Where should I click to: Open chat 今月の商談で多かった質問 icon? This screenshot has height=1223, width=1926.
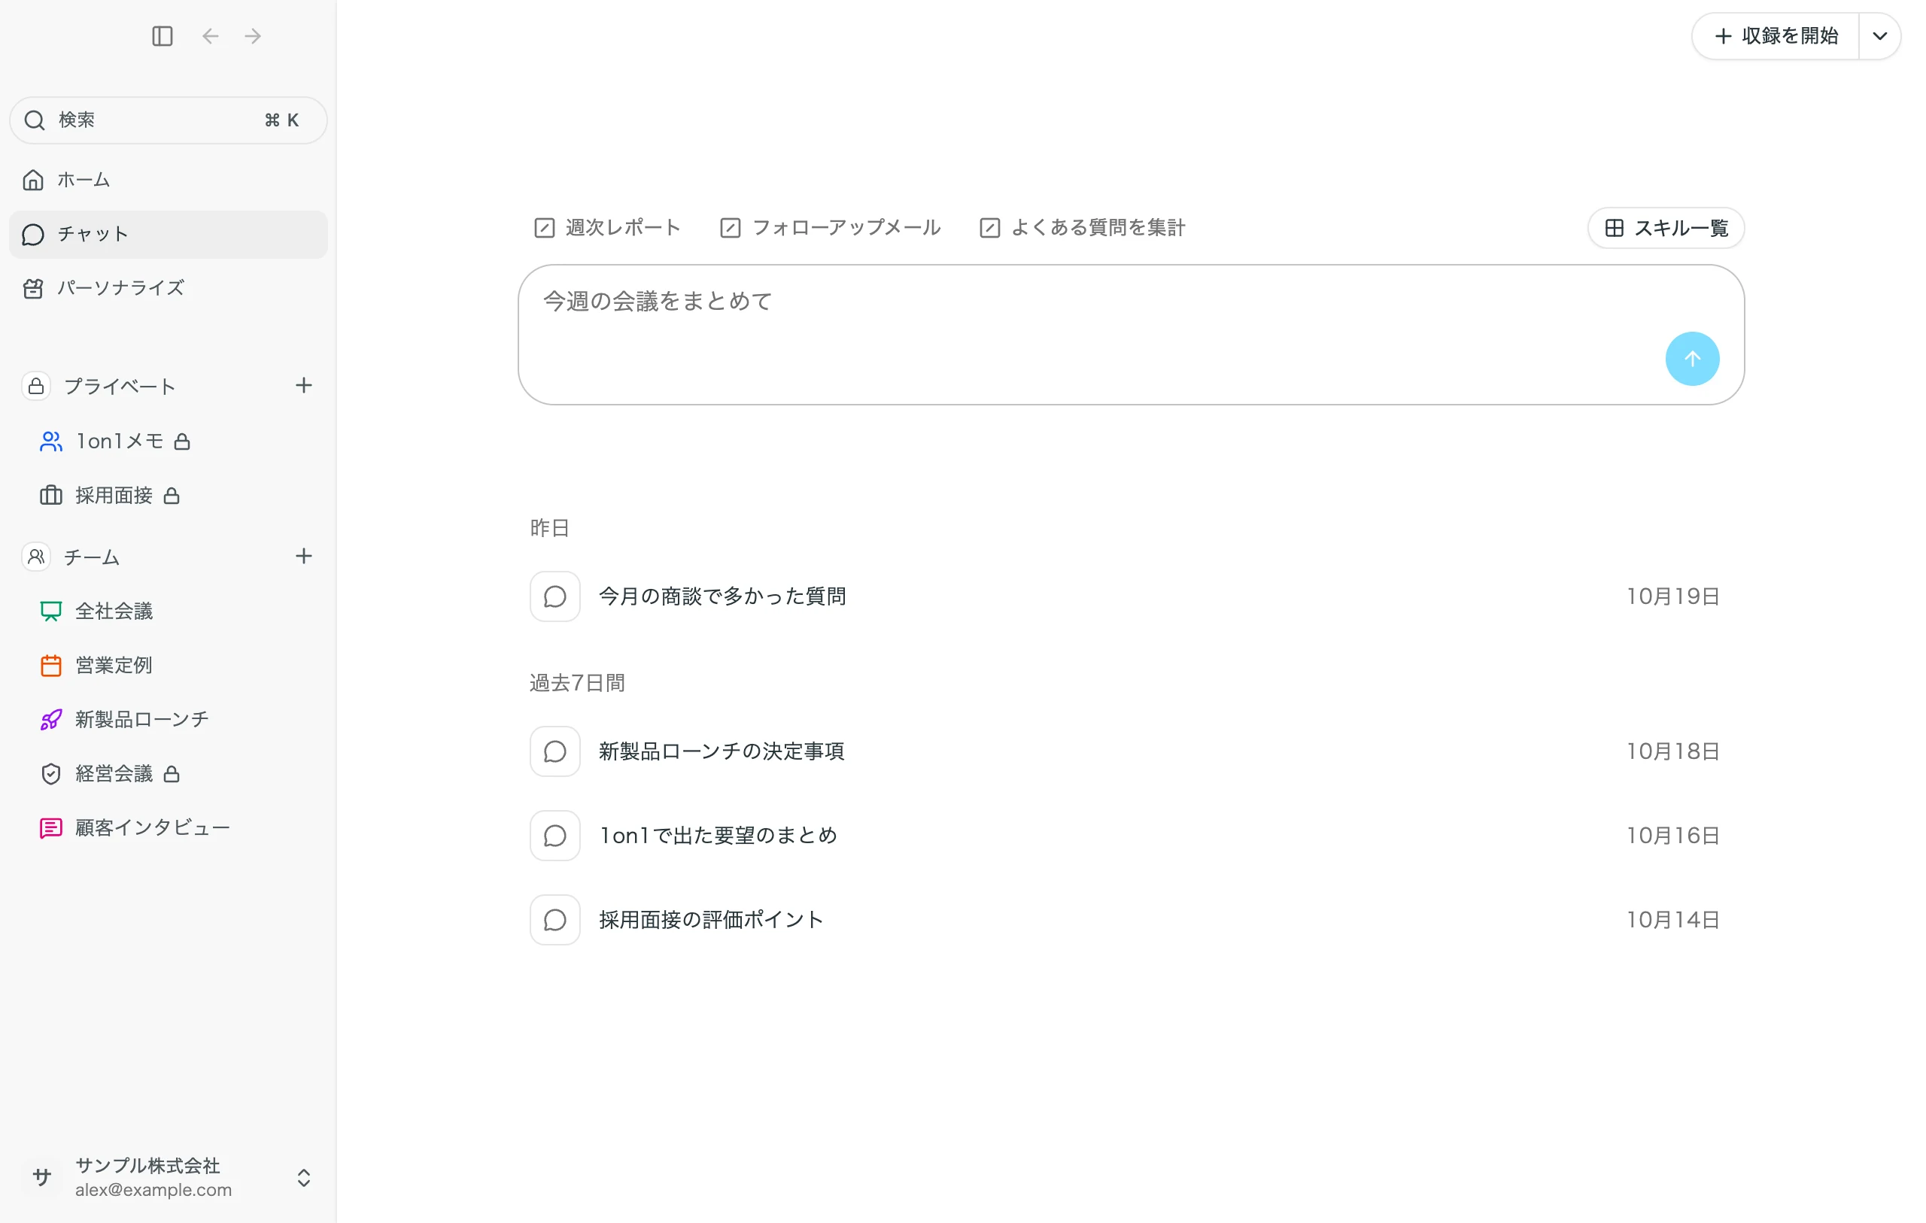(554, 596)
